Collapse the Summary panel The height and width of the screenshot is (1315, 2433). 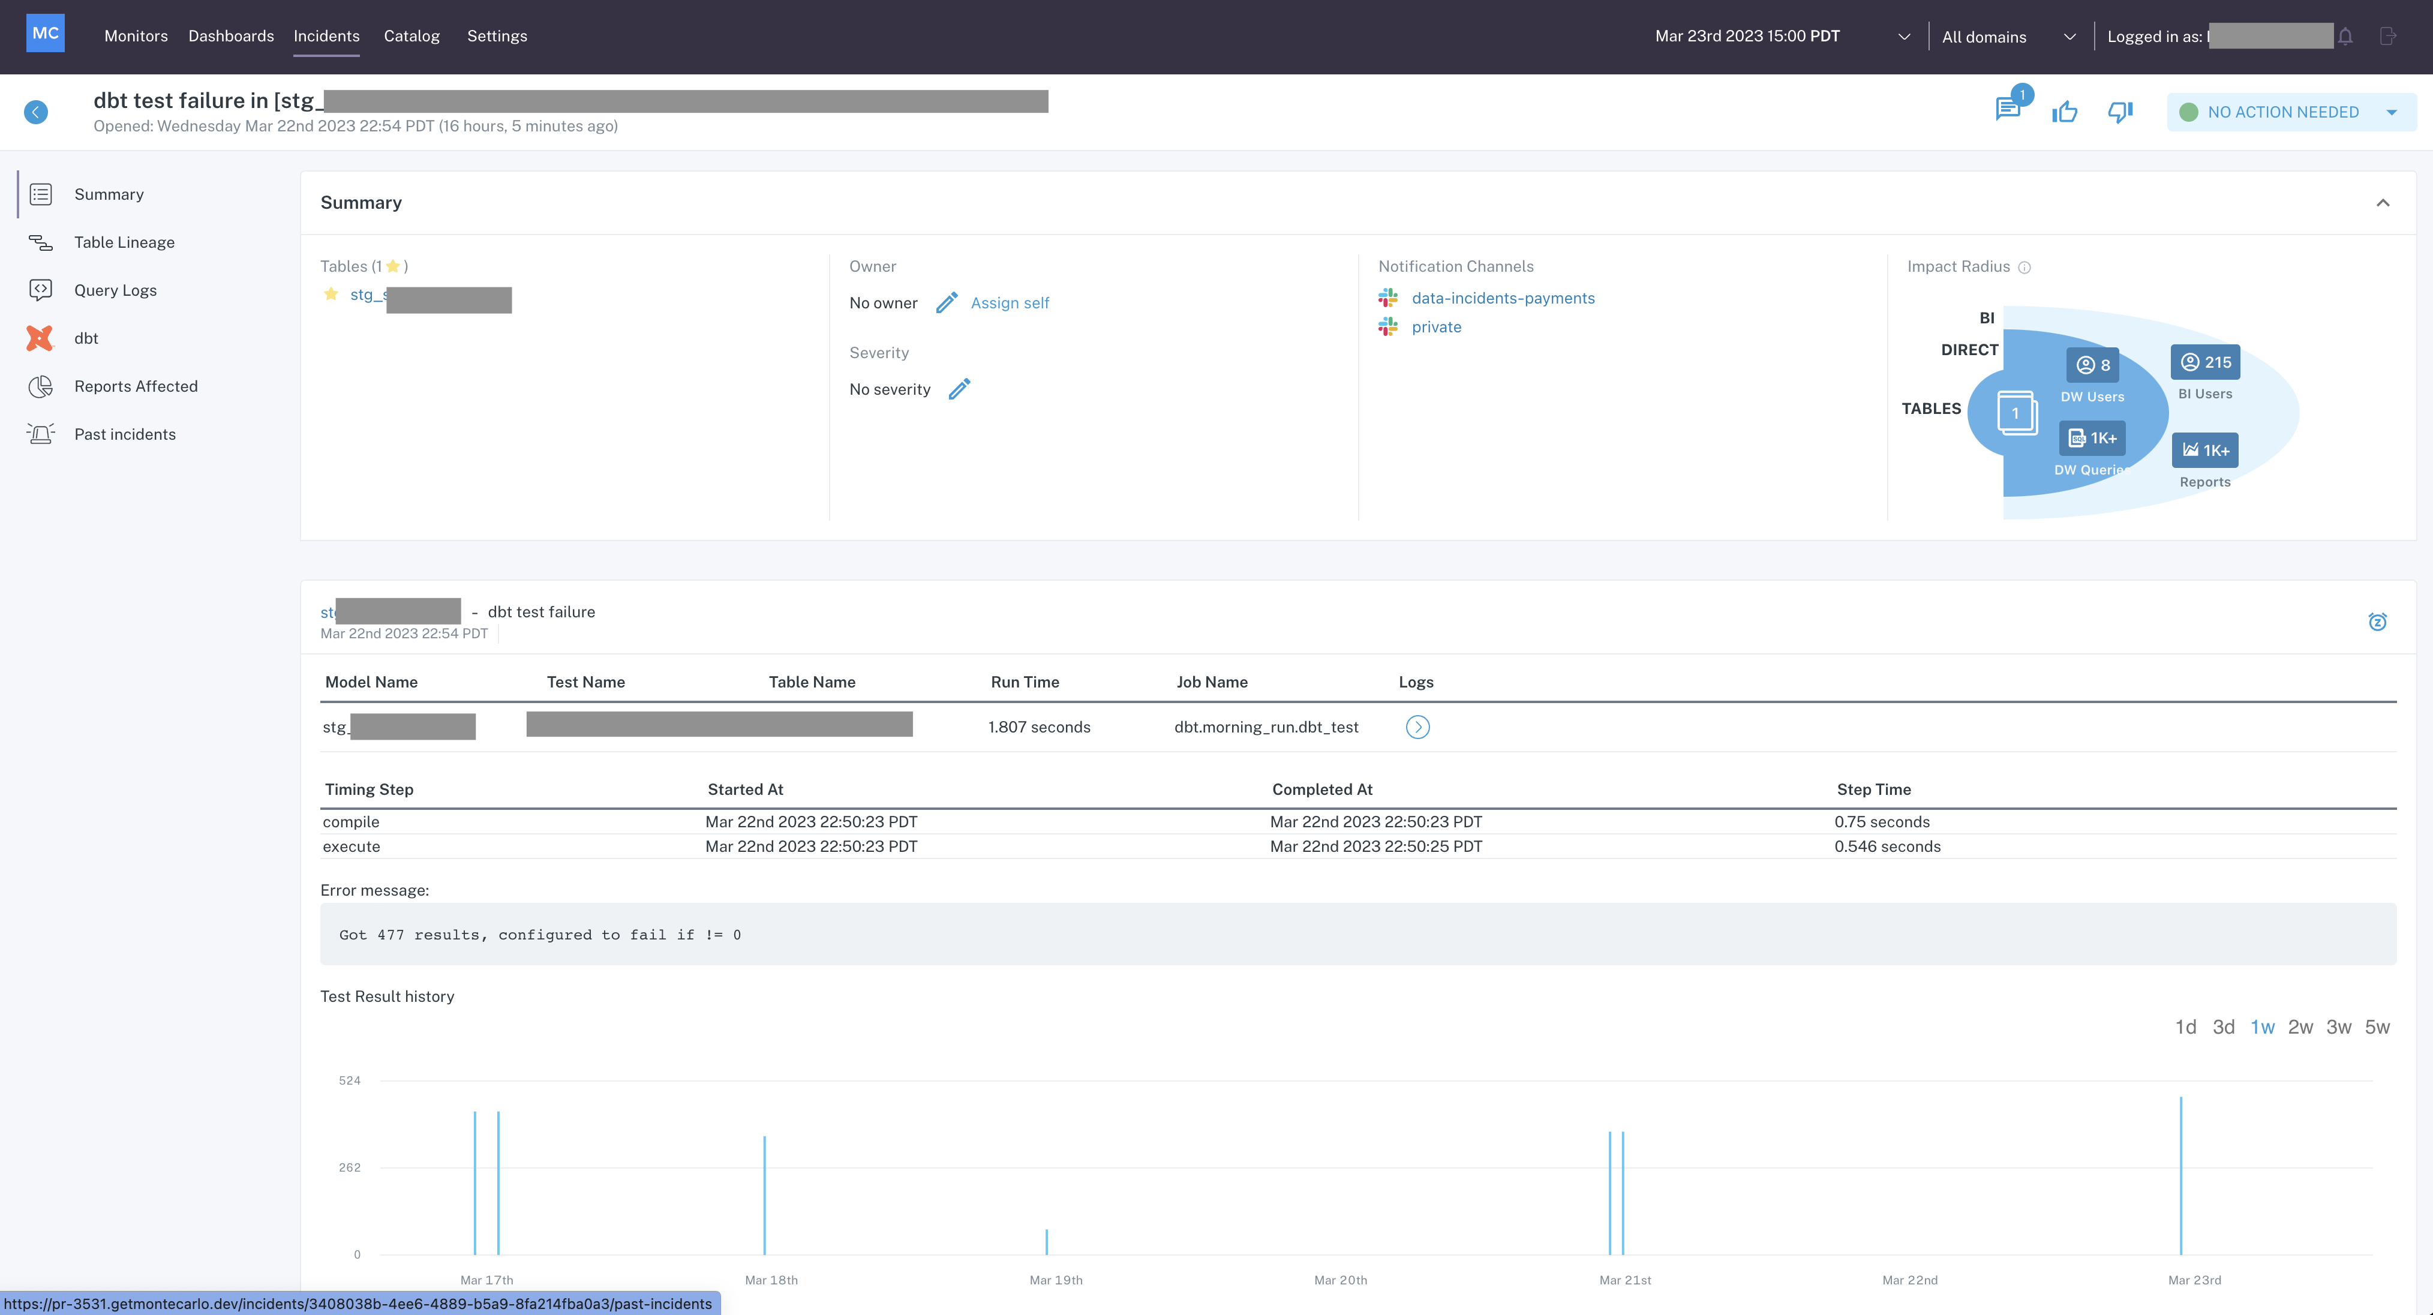(2383, 203)
